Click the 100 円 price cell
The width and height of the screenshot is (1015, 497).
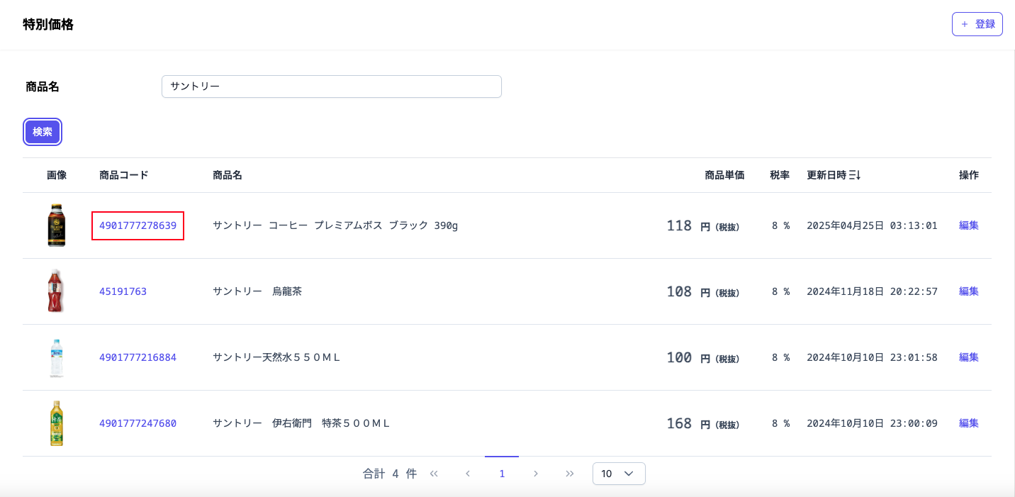click(x=703, y=357)
